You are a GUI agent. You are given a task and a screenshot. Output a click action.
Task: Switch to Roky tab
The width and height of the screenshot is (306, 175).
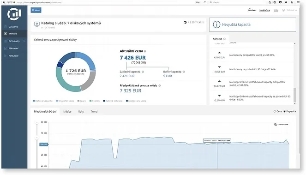tap(81, 112)
